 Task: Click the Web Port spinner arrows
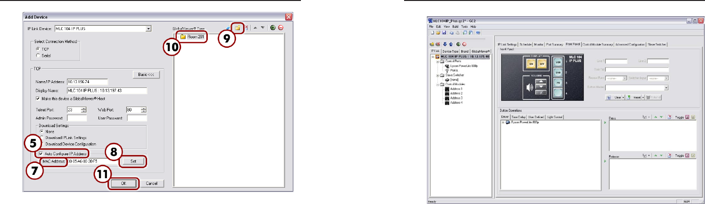(x=143, y=109)
